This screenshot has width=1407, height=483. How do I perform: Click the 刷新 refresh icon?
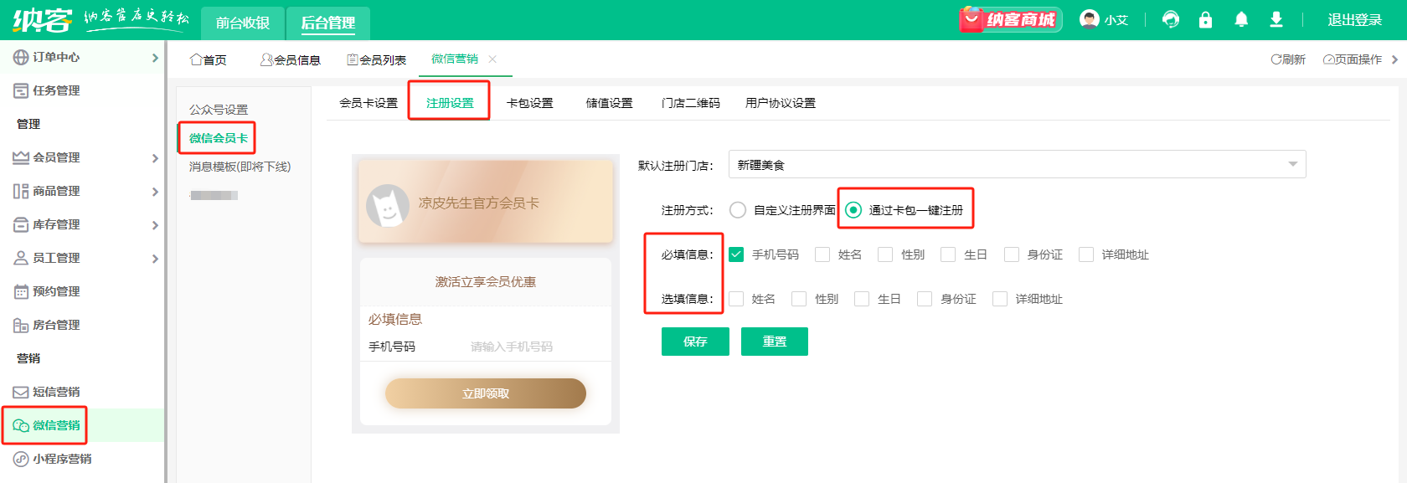tap(1276, 59)
